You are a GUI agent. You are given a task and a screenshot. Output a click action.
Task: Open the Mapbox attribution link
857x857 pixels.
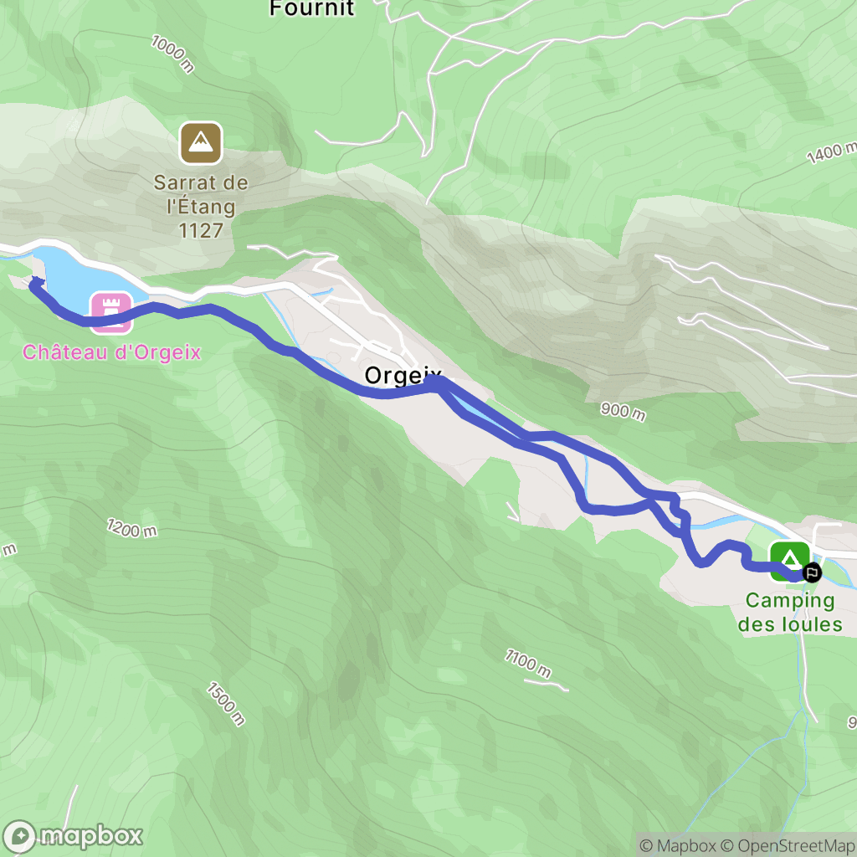click(677, 846)
